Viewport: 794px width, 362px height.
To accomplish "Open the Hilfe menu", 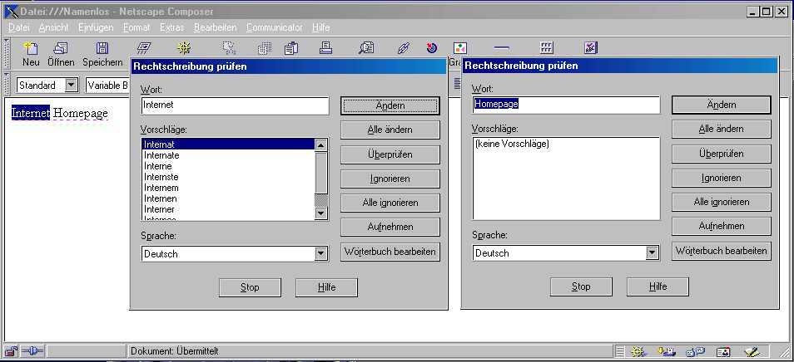I will click(321, 27).
